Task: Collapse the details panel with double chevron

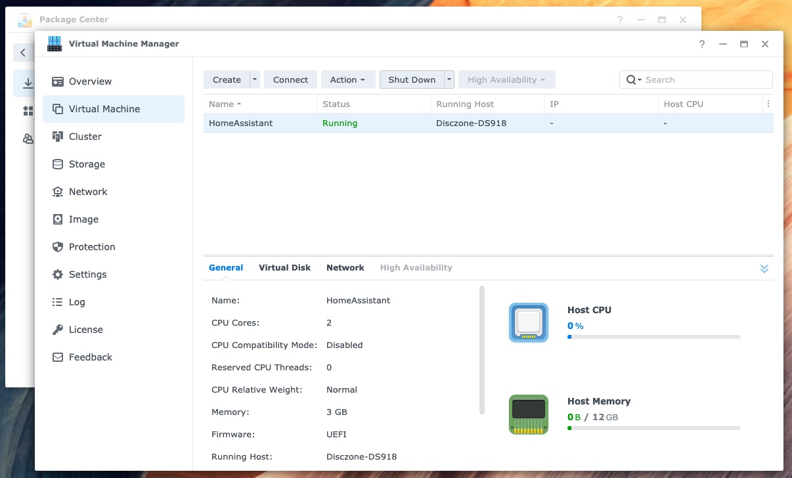Action: 764,269
